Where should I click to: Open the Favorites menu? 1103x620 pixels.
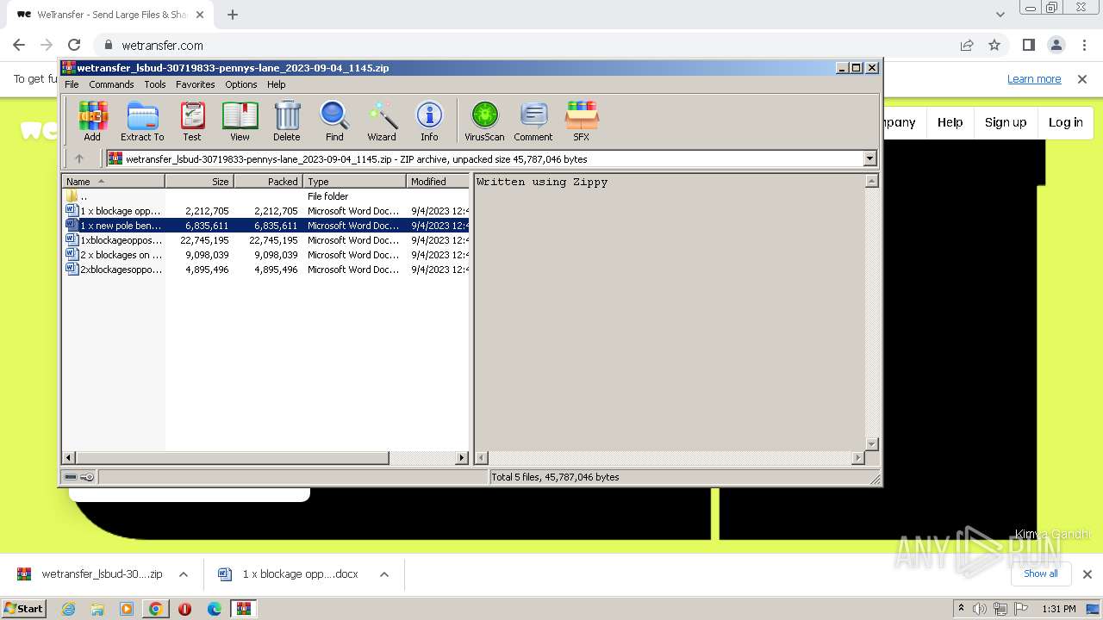tap(196, 84)
